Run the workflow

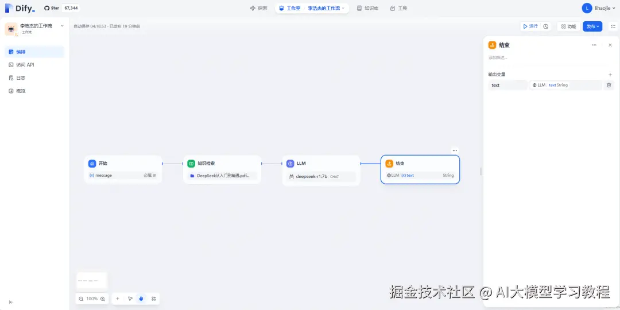click(530, 26)
